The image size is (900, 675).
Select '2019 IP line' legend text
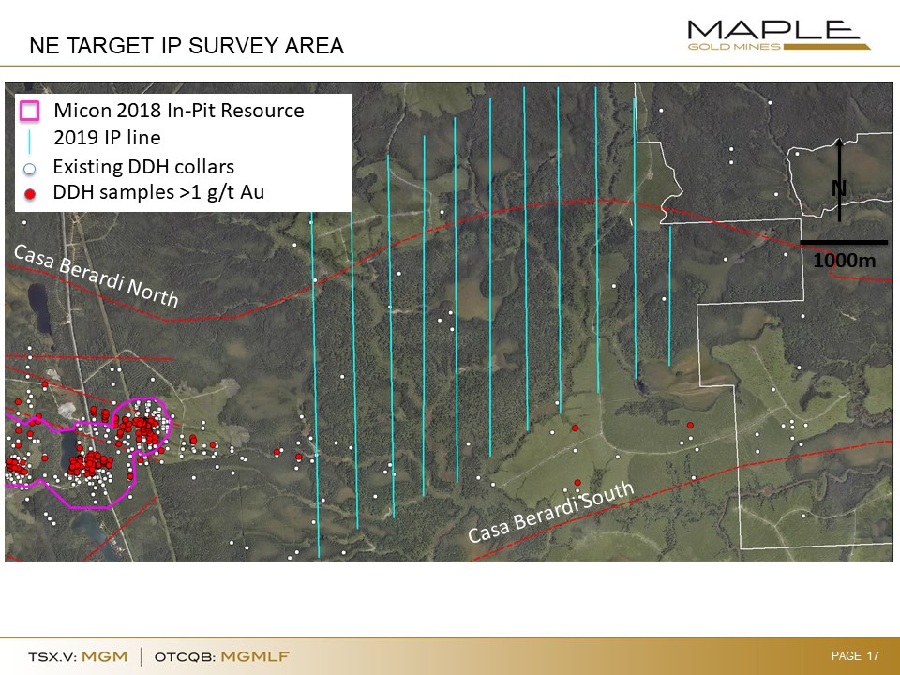point(107,138)
